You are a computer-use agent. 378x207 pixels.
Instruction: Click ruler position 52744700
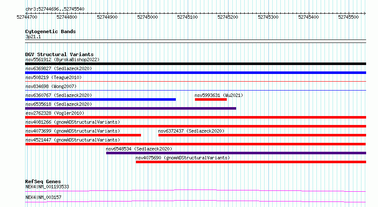(x=27, y=17)
